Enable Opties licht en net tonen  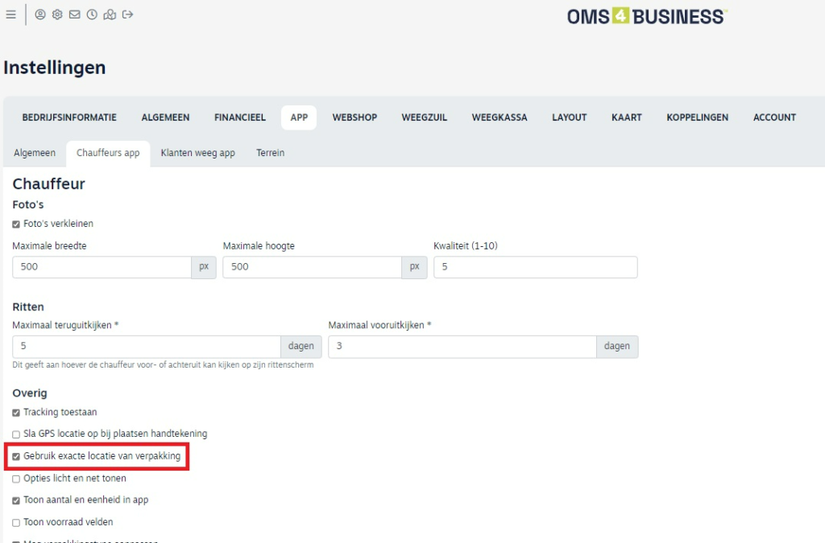pos(16,479)
